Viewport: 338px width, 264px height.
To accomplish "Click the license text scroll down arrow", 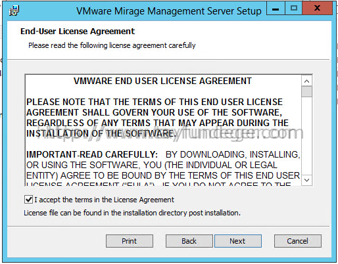I will click(x=306, y=180).
